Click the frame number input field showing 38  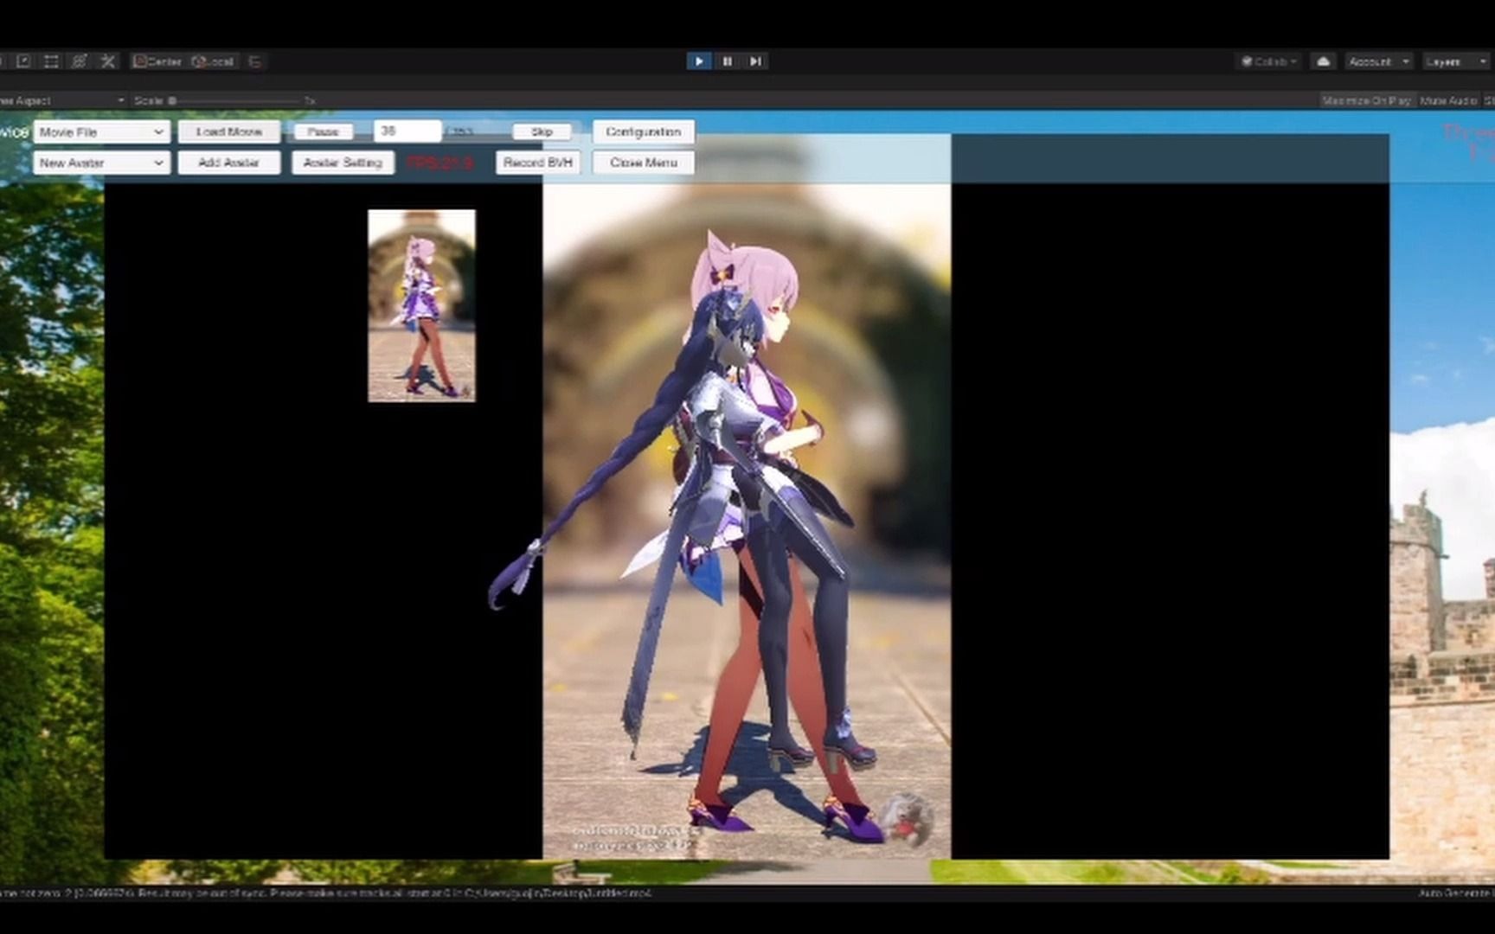[x=407, y=131]
